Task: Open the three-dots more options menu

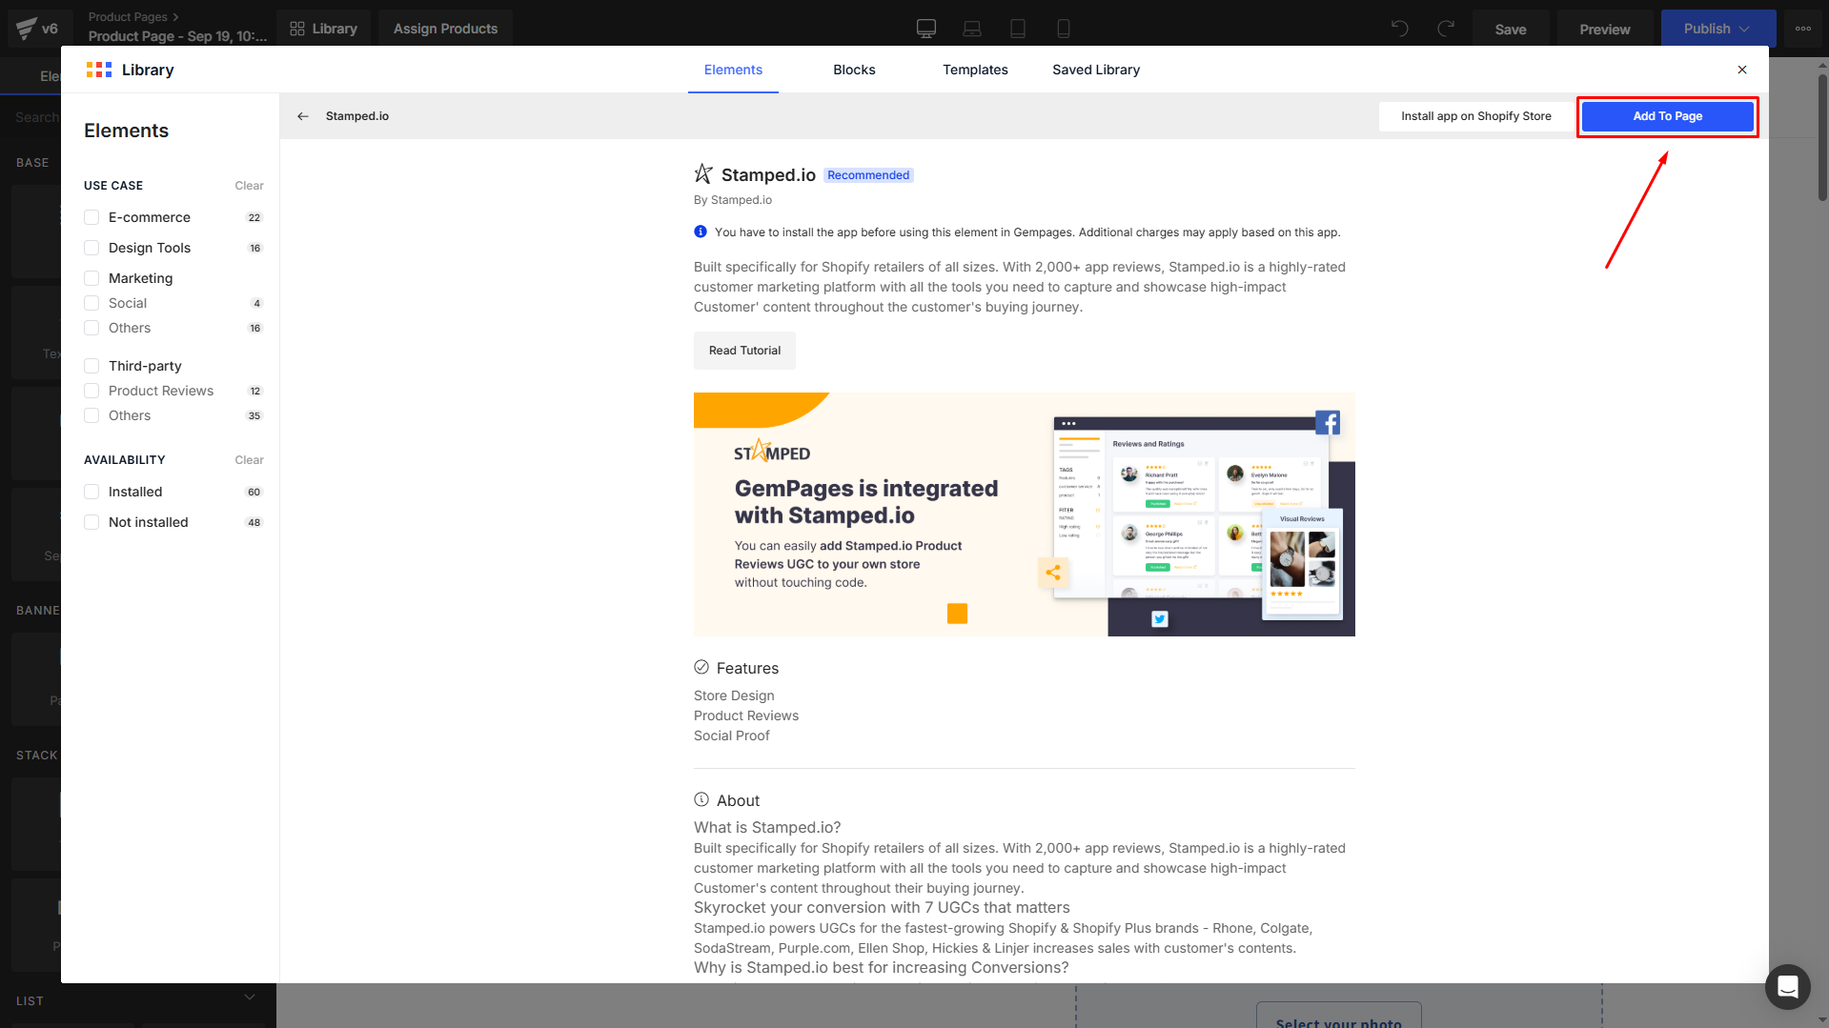Action: coord(1802,29)
